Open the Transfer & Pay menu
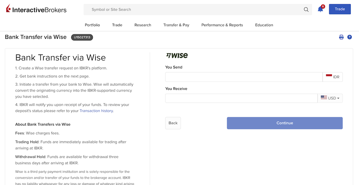Viewport: 359px width, 185px height. point(176,25)
